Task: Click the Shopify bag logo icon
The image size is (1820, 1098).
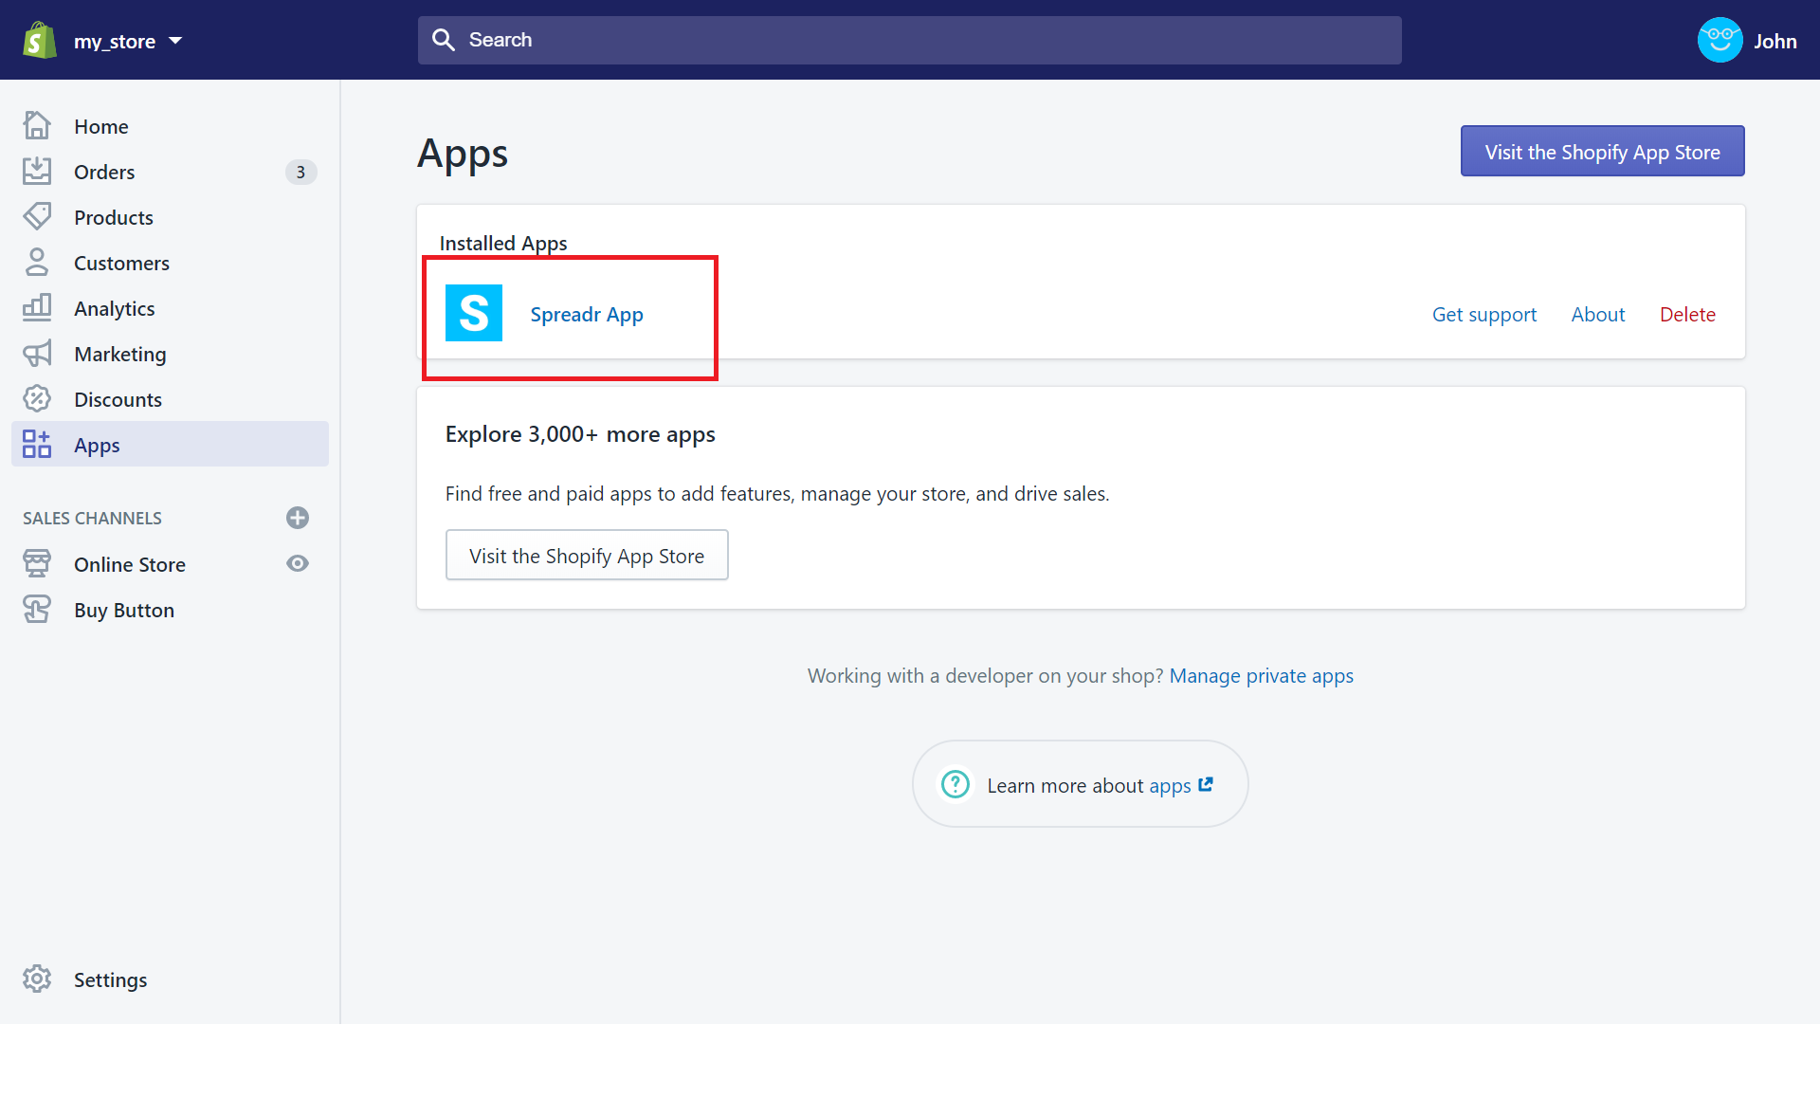Action: pos(39,41)
